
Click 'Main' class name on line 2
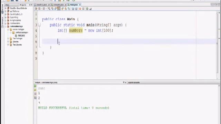pos(71,19)
